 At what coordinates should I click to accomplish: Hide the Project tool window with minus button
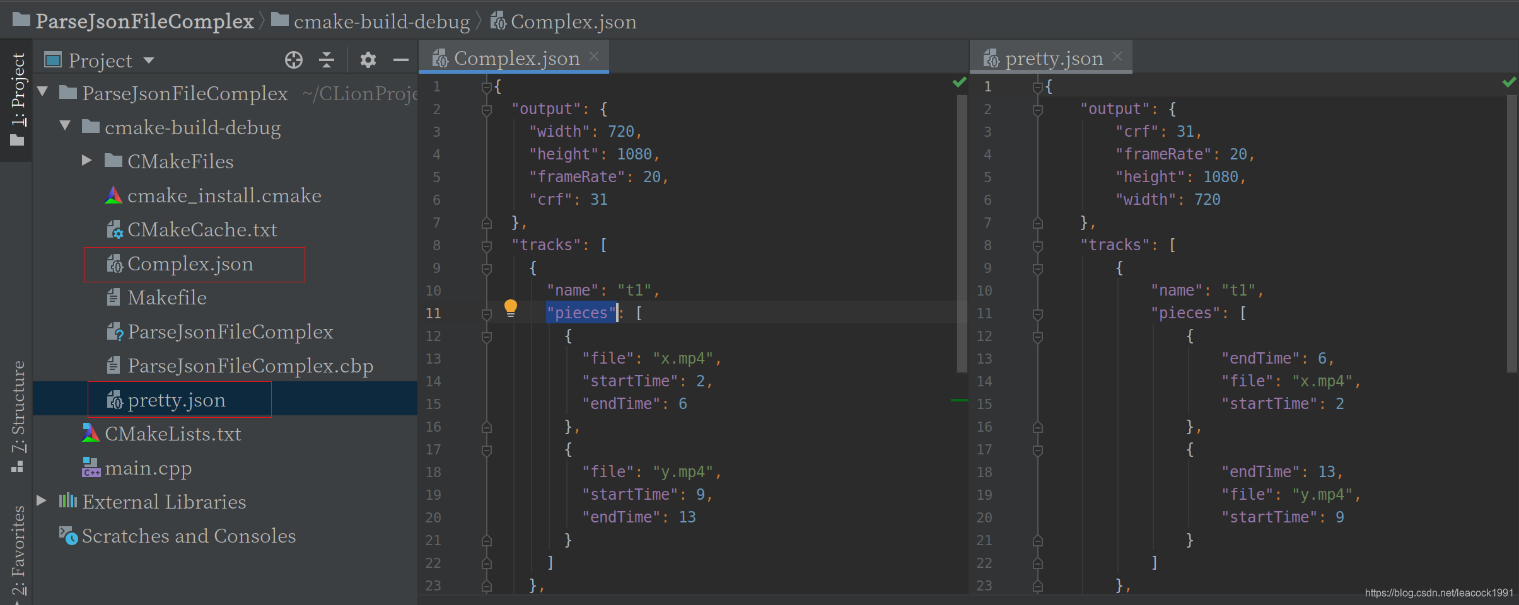(402, 60)
